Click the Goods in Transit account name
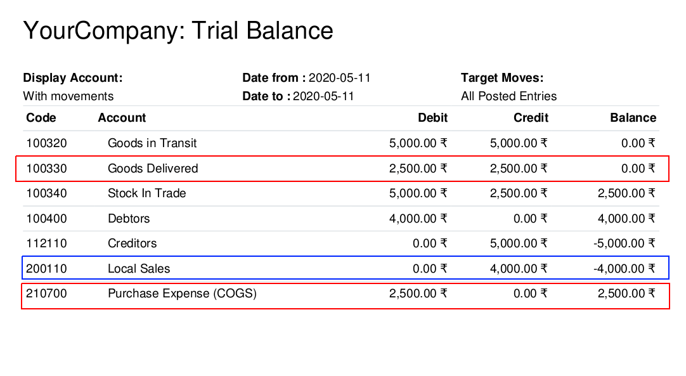 click(x=152, y=143)
